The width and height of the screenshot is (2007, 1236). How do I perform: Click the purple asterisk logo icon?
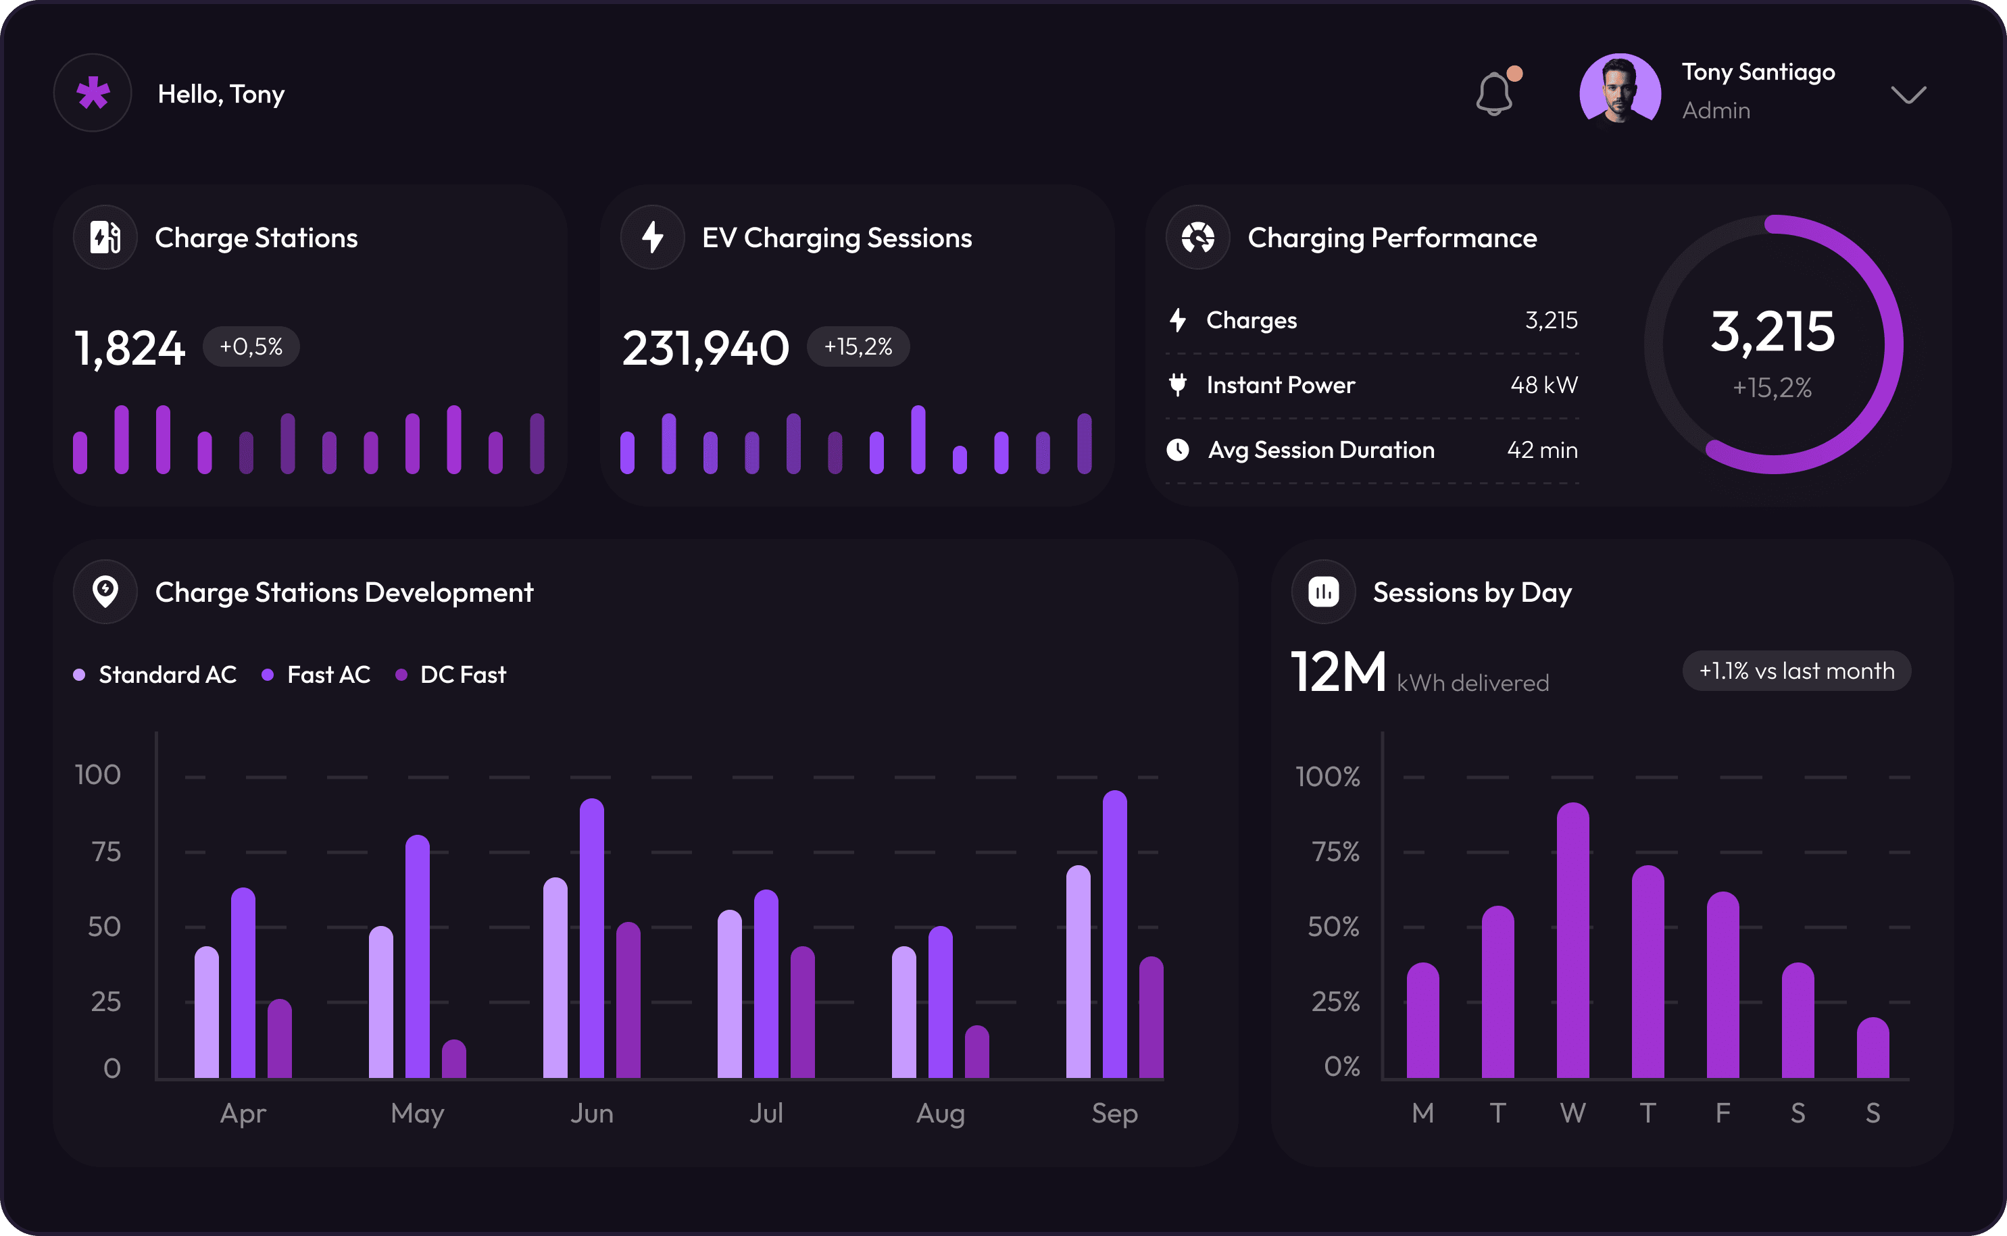click(x=93, y=93)
